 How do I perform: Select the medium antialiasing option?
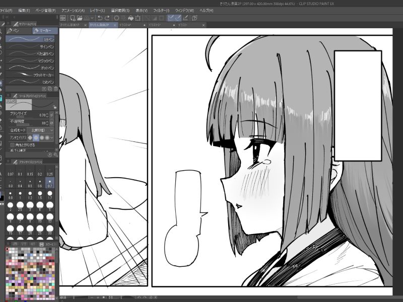point(42,138)
